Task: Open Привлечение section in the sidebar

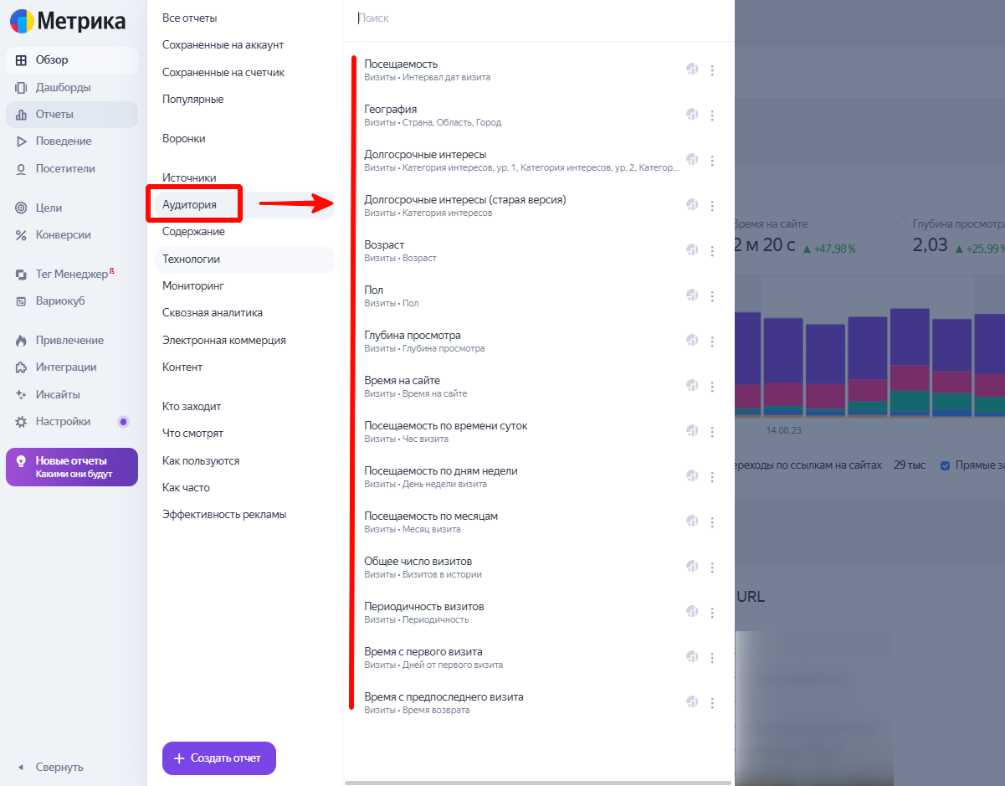Action: 69,340
